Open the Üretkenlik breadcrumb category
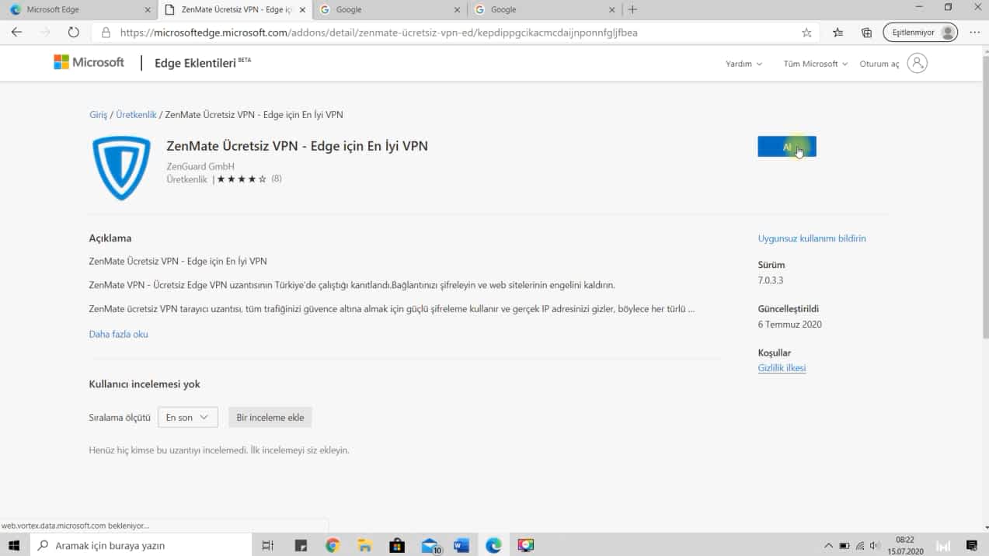The height and width of the screenshot is (556, 989). [x=136, y=115]
